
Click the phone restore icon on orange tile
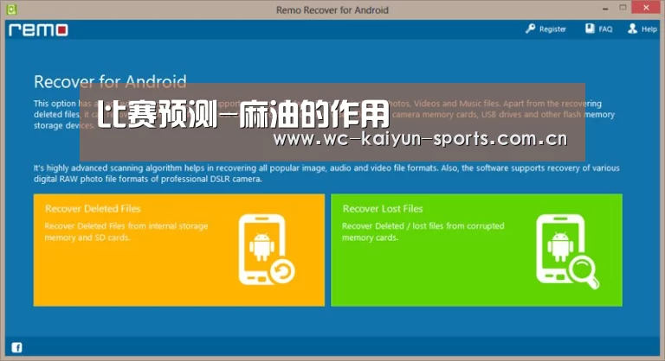coord(266,250)
